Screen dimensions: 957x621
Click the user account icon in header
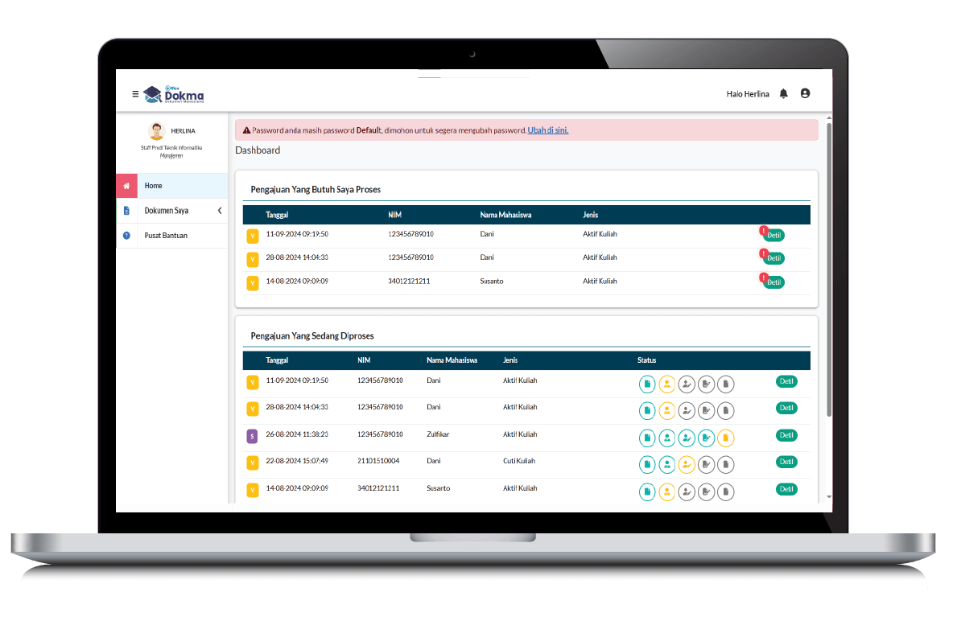click(805, 93)
